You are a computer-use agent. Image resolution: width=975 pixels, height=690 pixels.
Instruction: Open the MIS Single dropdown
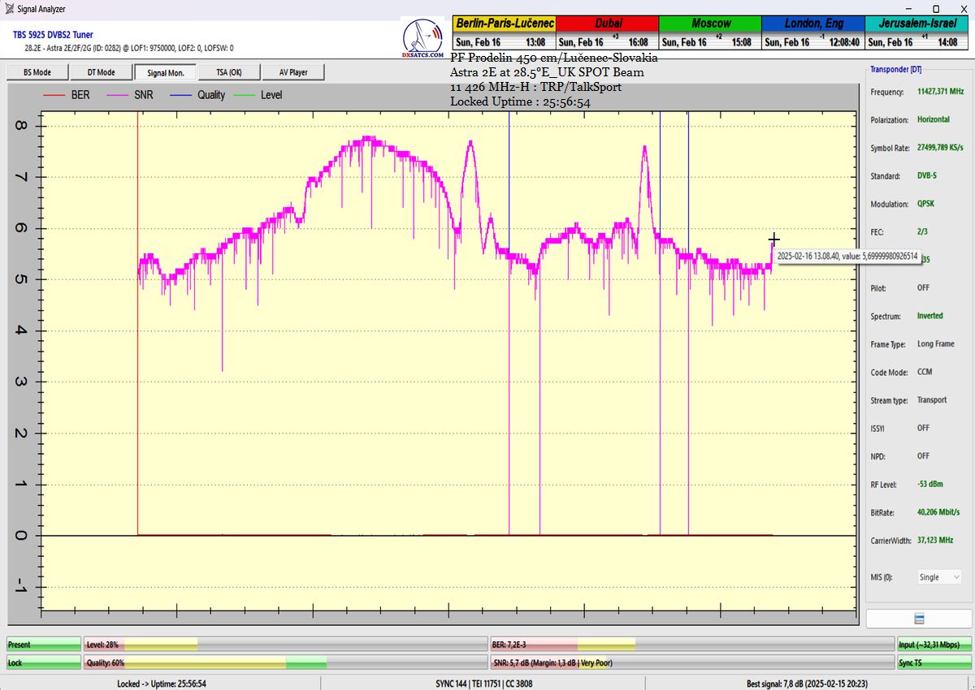tap(939, 577)
